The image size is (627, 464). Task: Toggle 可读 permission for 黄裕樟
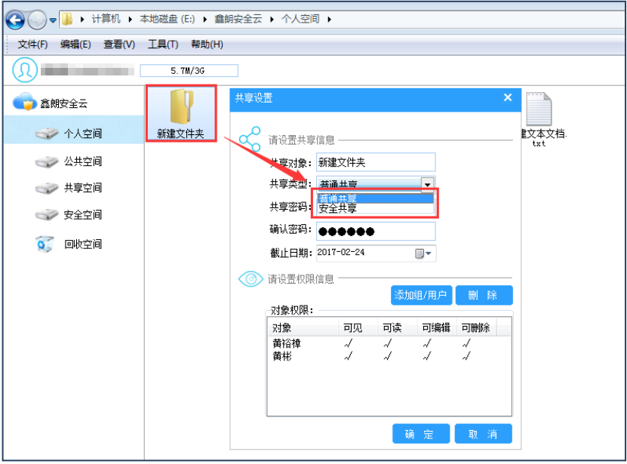coord(388,343)
